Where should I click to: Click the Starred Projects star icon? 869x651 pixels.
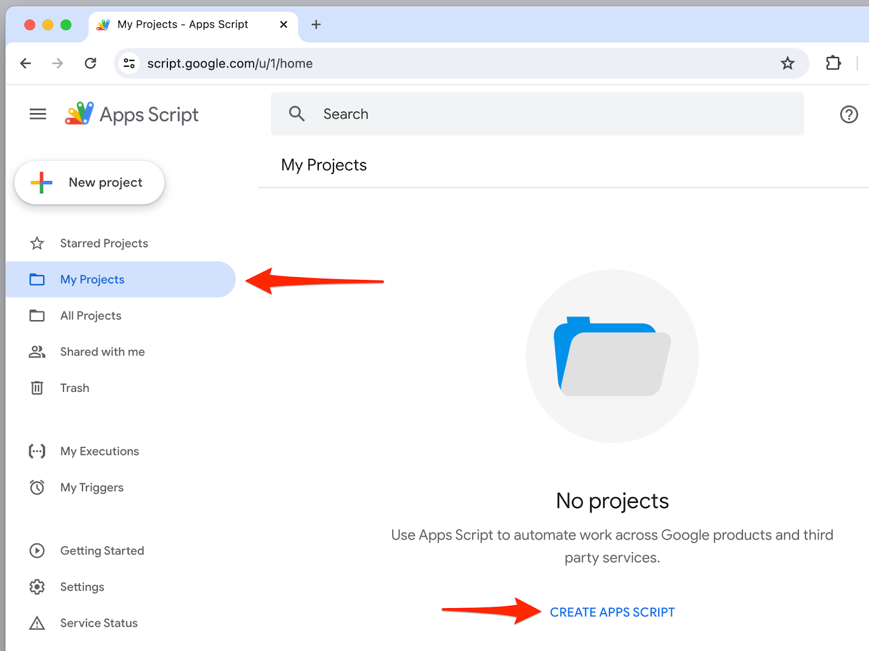point(37,243)
